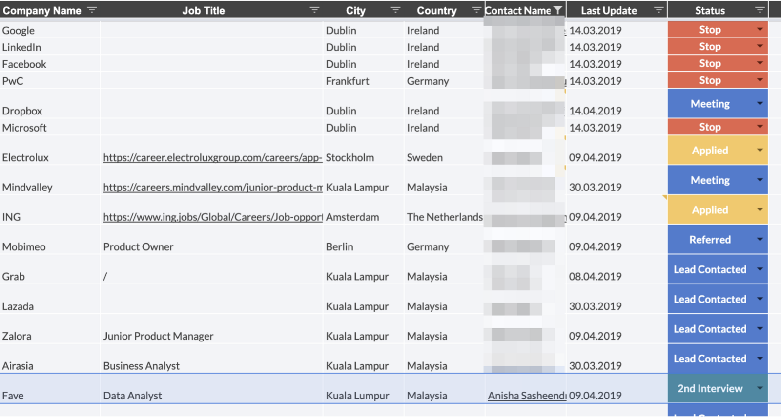Open the Status column filter icon
The image size is (781, 417).
(x=760, y=10)
